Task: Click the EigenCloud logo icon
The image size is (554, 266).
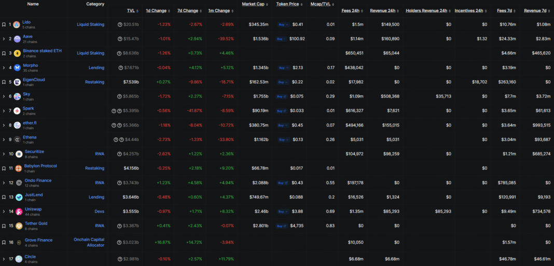Action: [17, 82]
